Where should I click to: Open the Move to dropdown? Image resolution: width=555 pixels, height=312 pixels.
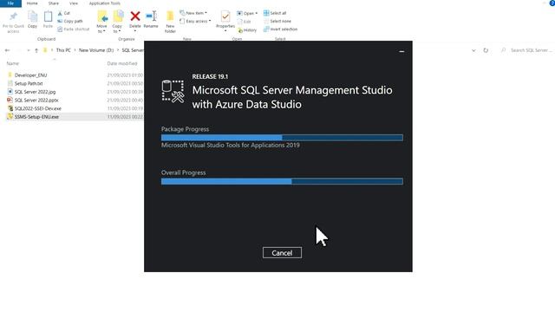point(102,22)
